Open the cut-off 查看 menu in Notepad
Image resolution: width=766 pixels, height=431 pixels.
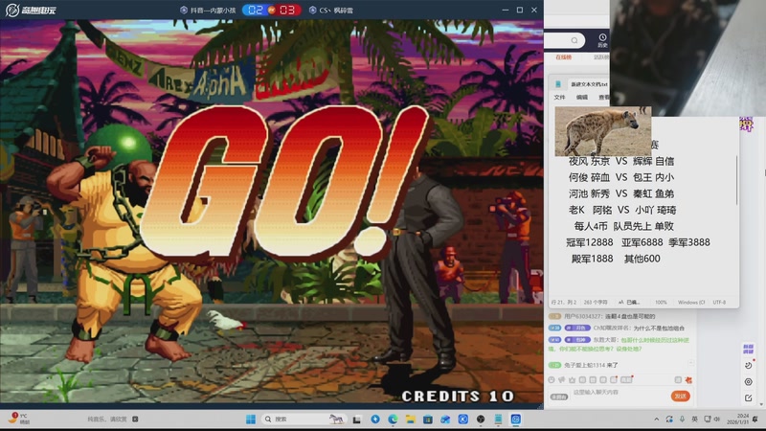tap(604, 98)
